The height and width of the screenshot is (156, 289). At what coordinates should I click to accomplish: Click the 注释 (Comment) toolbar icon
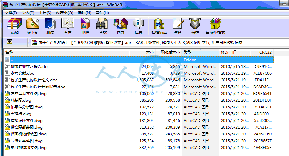(x=178, y=23)
